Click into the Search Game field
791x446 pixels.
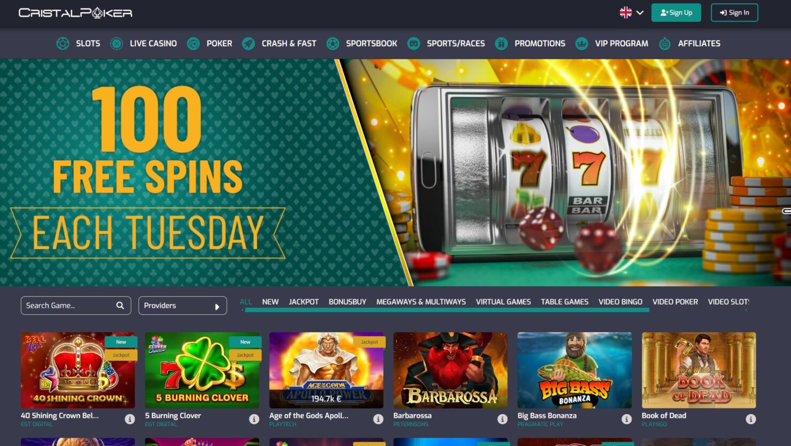[x=76, y=306]
